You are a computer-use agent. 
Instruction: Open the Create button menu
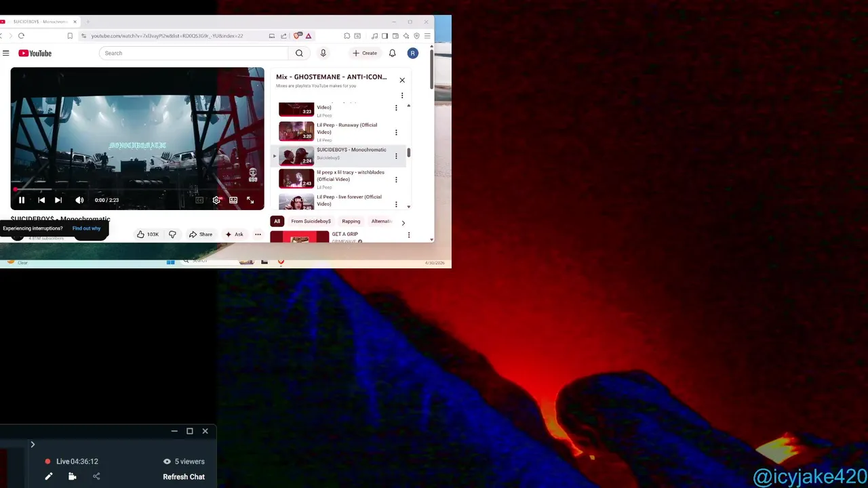(365, 53)
